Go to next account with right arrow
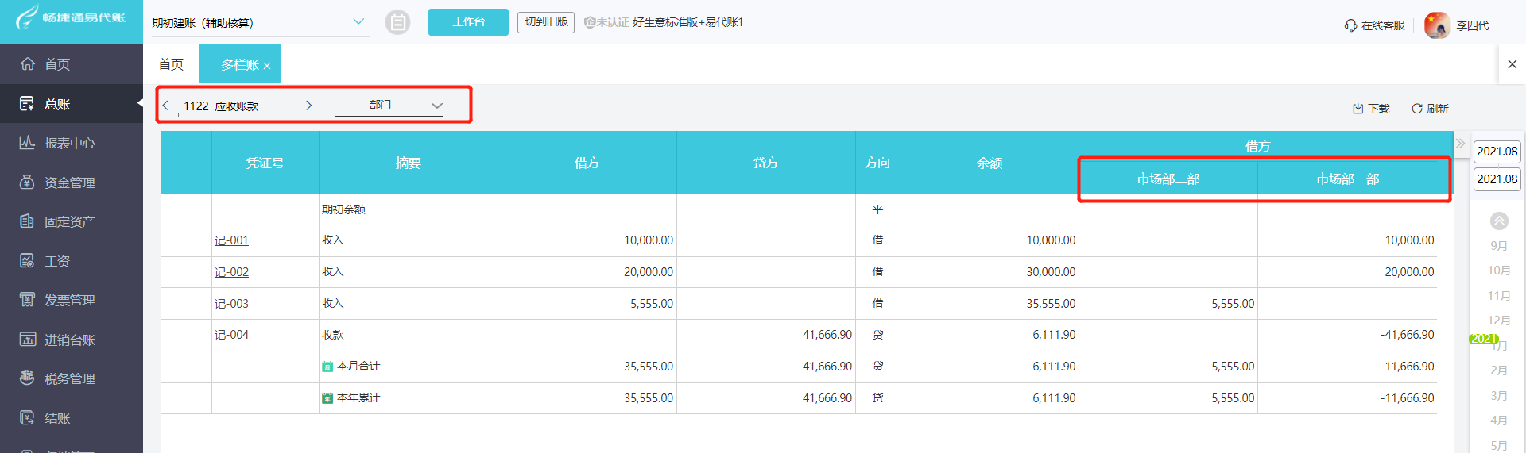 tap(309, 106)
